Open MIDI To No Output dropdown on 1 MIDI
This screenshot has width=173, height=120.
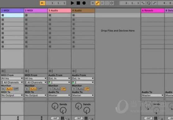[x=12, y=95]
